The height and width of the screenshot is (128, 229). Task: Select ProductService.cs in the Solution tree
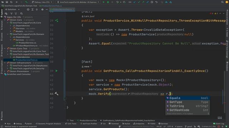pos(27,43)
